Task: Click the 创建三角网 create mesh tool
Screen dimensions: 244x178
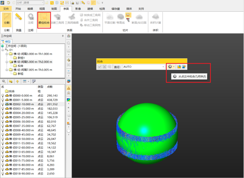Action: click(57, 19)
